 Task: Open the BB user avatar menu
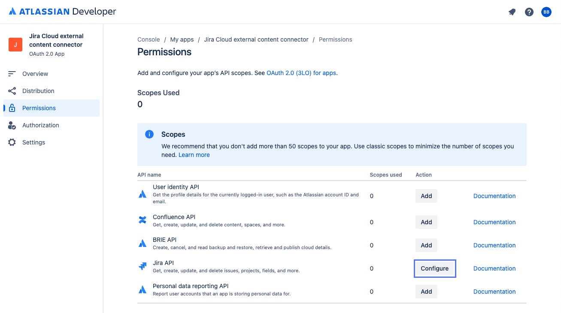tap(546, 12)
